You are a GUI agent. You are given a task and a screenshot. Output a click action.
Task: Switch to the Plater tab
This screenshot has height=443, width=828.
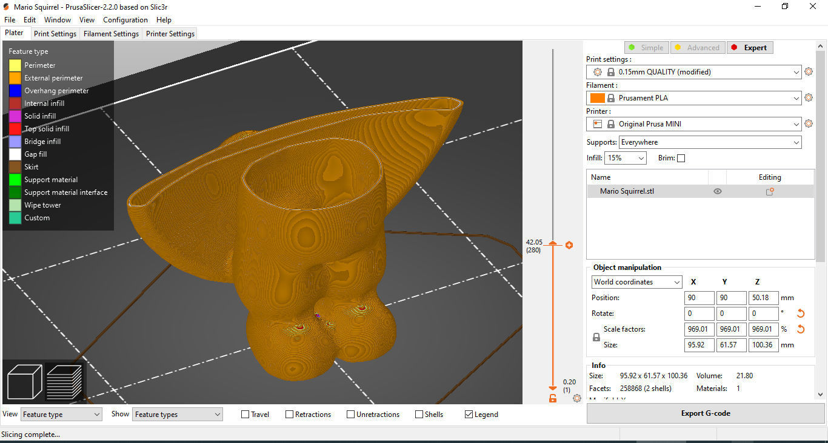(15, 33)
